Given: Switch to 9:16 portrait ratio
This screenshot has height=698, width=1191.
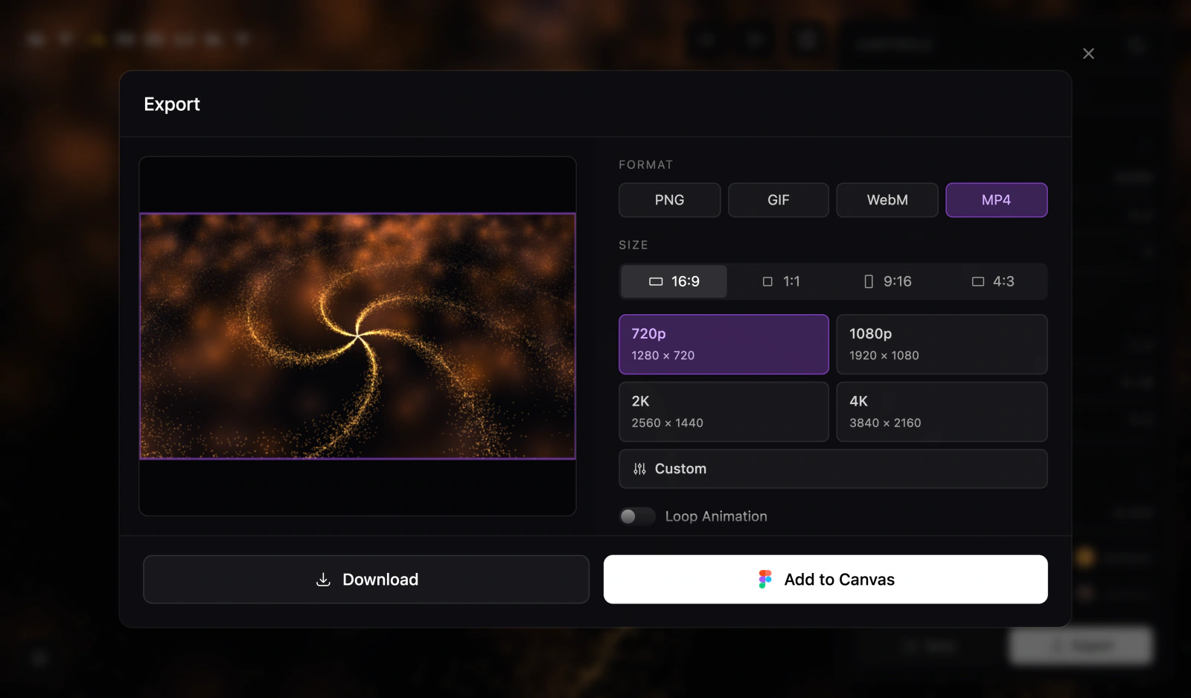Looking at the screenshot, I should pyautogui.click(x=887, y=281).
